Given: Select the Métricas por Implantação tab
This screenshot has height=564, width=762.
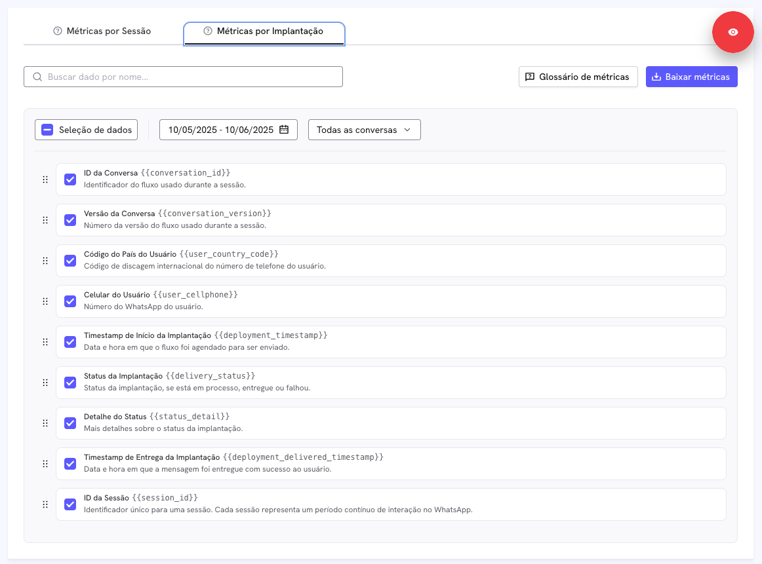Looking at the screenshot, I should (264, 31).
